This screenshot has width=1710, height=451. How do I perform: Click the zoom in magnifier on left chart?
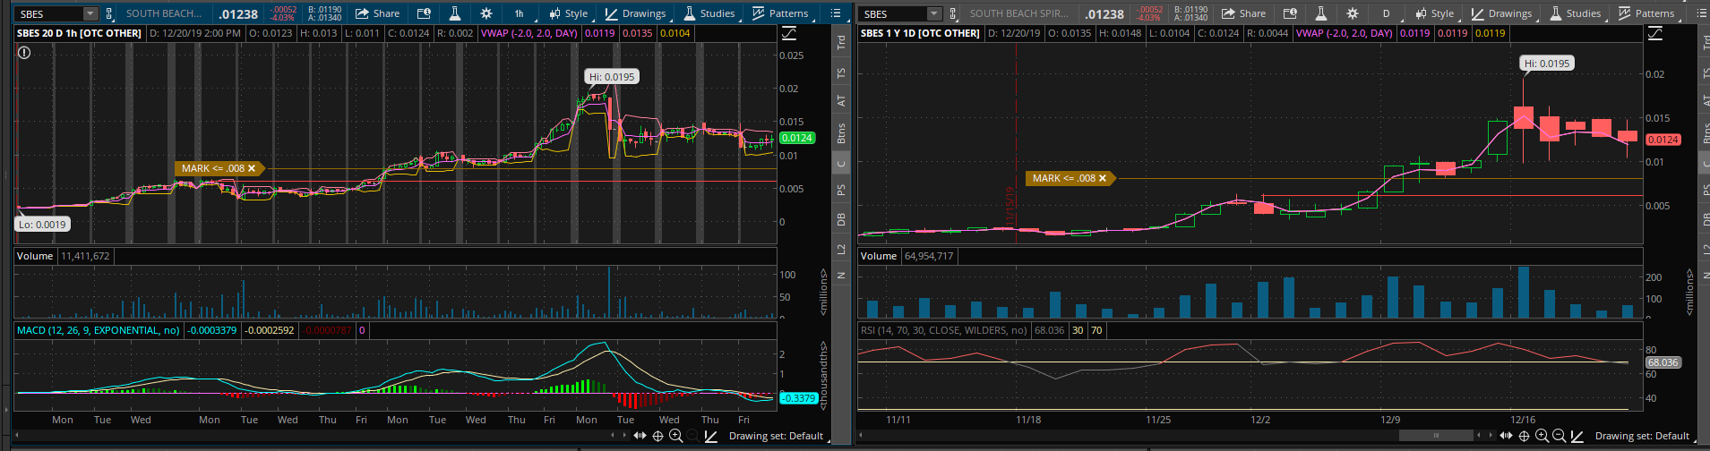tap(675, 436)
